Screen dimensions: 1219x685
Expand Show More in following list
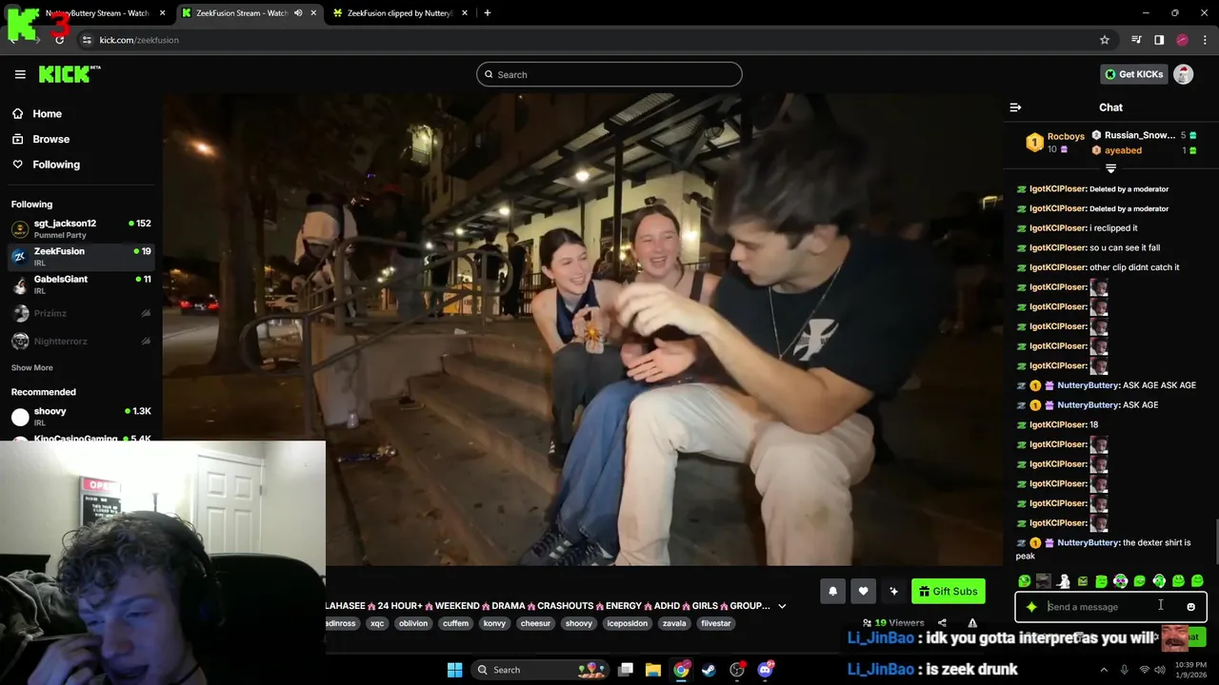(x=32, y=367)
